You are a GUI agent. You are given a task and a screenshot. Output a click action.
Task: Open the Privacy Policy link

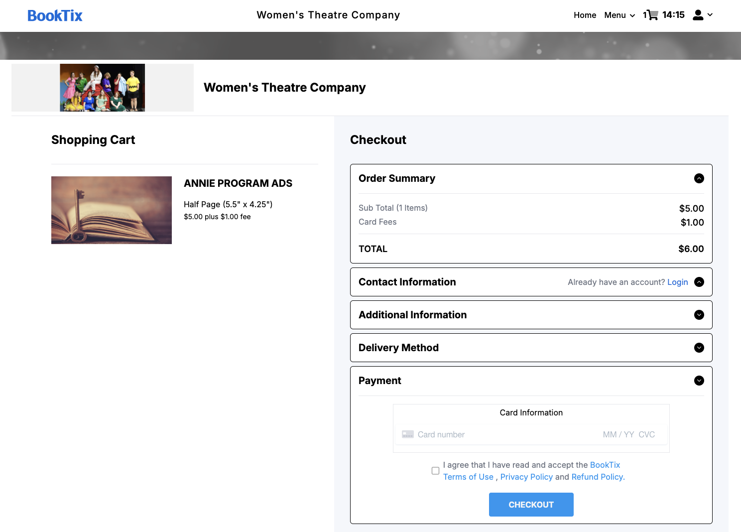point(526,477)
